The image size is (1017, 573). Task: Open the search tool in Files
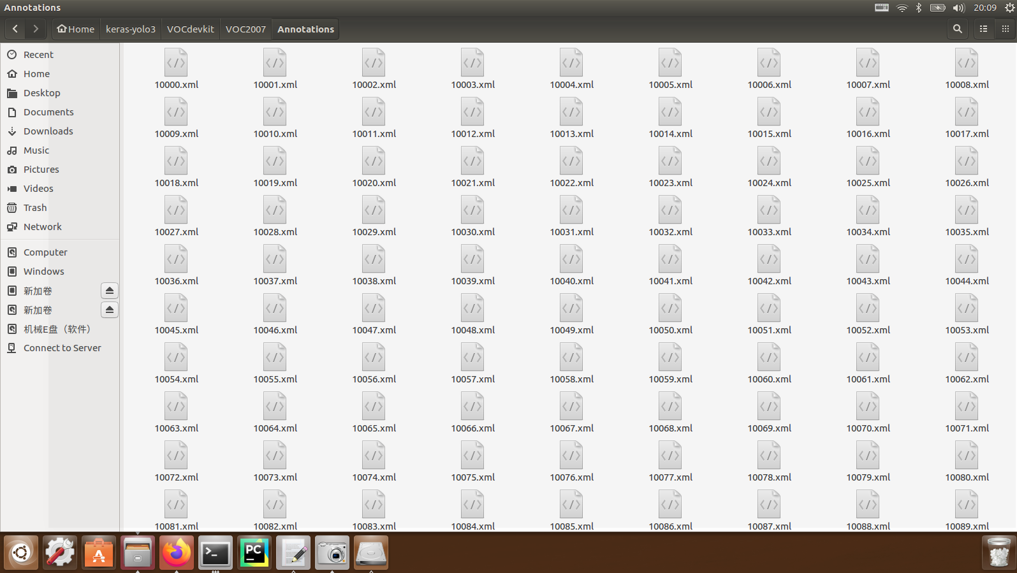coord(958,29)
